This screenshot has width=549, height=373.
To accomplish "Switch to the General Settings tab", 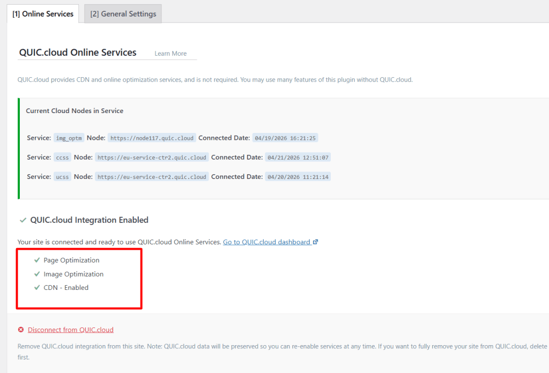I will (x=122, y=13).
